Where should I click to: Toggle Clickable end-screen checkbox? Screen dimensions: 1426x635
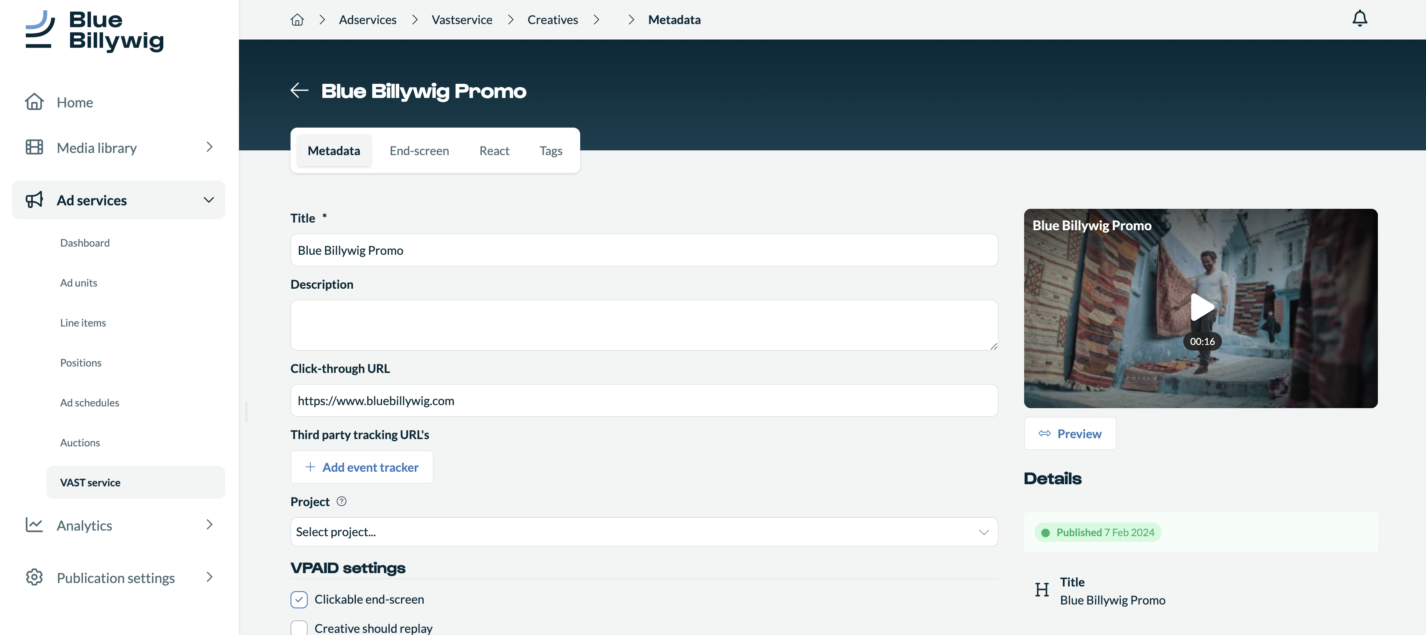pos(299,599)
